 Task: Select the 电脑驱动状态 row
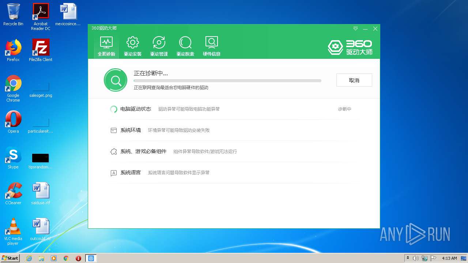pos(233,109)
